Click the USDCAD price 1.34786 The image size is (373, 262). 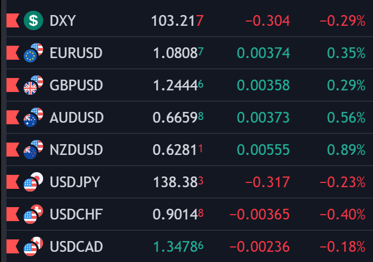[x=178, y=247]
